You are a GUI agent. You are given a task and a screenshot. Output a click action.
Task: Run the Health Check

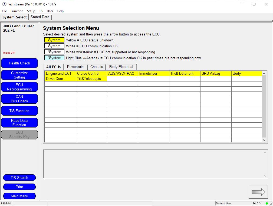point(19,63)
